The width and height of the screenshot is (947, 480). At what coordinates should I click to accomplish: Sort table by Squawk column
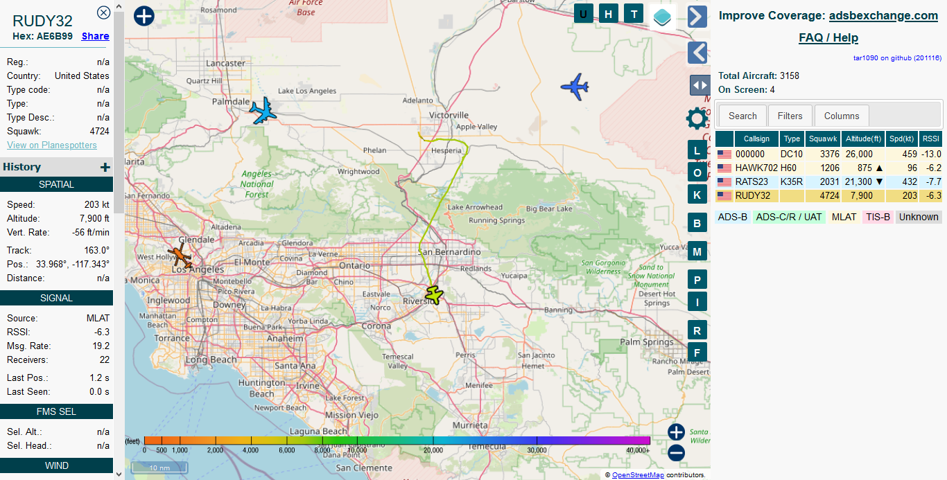[823, 139]
